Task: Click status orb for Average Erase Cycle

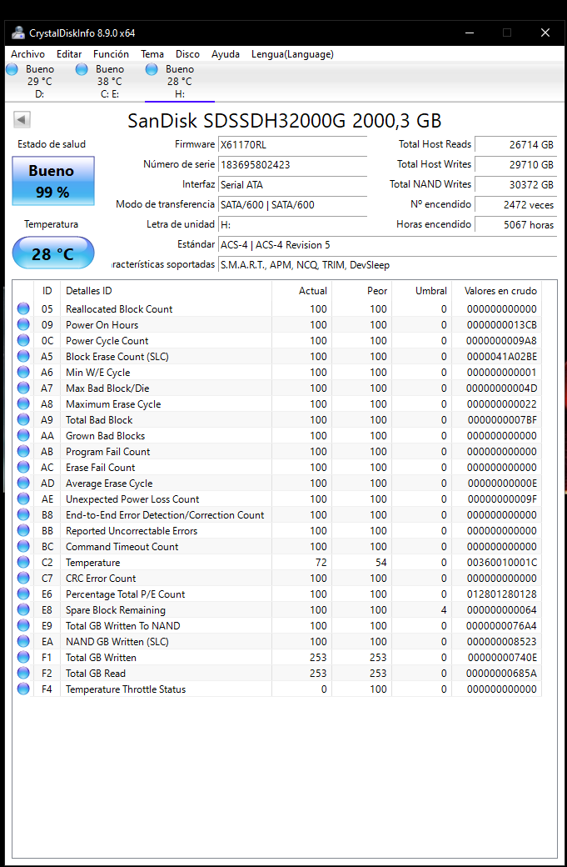Action: 23,484
